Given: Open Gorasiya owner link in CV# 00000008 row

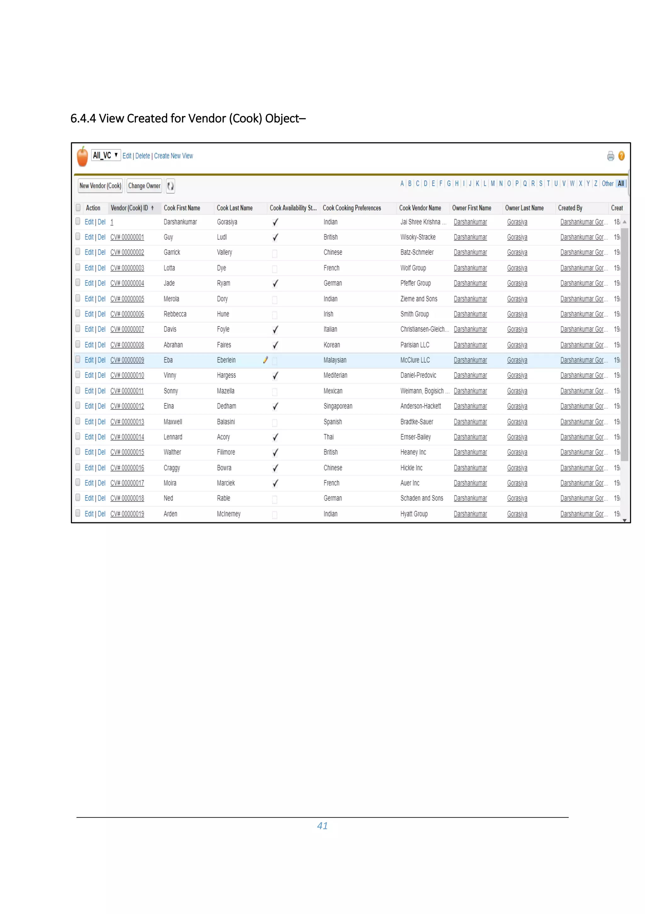Looking at the screenshot, I should click(x=517, y=345).
